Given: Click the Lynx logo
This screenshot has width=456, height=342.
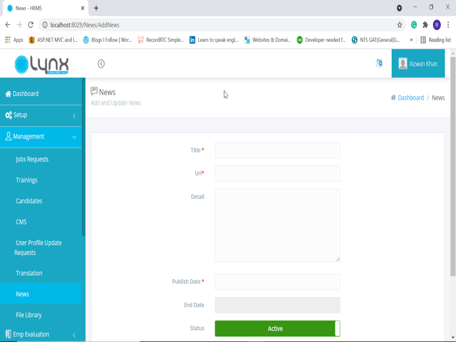Looking at the screenshot, I should coord(41,64).
